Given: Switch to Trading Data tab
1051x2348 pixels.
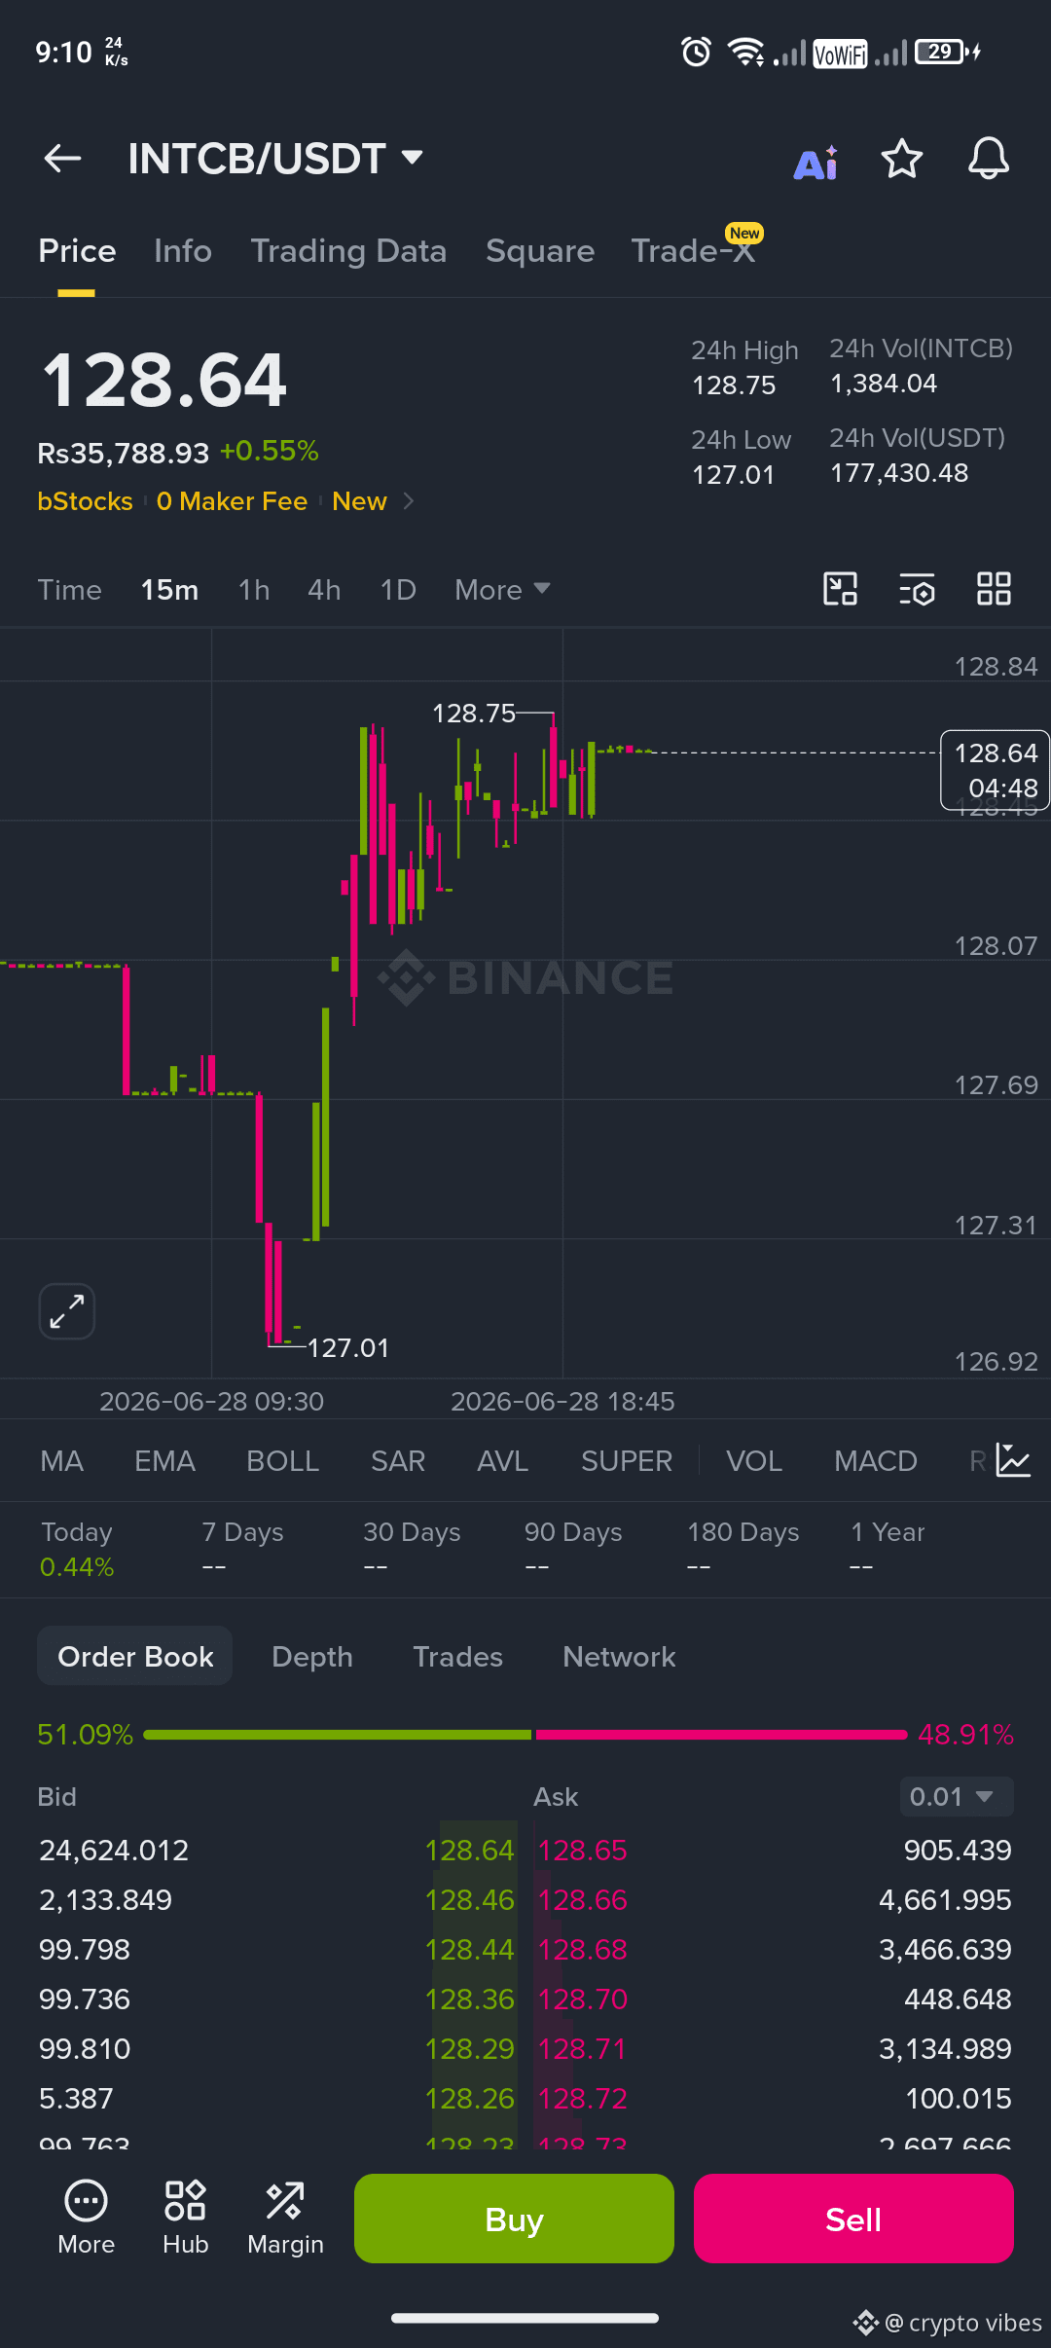Looking at the screenshot, I should pyautogui.click(x=348, y=251).
